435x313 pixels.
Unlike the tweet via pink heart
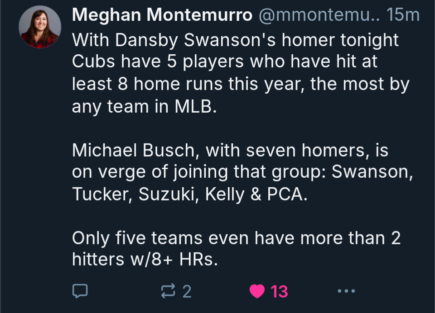tap(257, 291)
